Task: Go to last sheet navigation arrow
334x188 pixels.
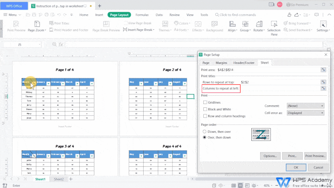Action: [25, 179]
